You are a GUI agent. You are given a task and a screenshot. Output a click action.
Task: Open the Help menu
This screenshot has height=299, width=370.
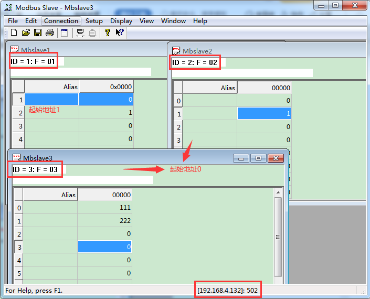click(200, 21)
